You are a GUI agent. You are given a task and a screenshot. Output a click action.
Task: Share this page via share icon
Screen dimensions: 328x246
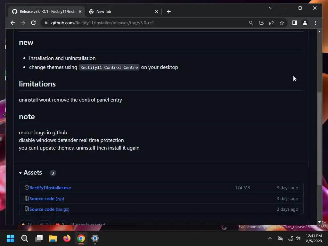click(x=272, y=23)
